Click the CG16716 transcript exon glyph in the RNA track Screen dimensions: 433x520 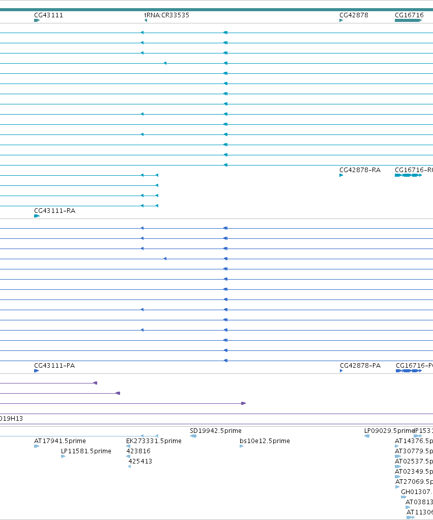[x=408, y=175]
